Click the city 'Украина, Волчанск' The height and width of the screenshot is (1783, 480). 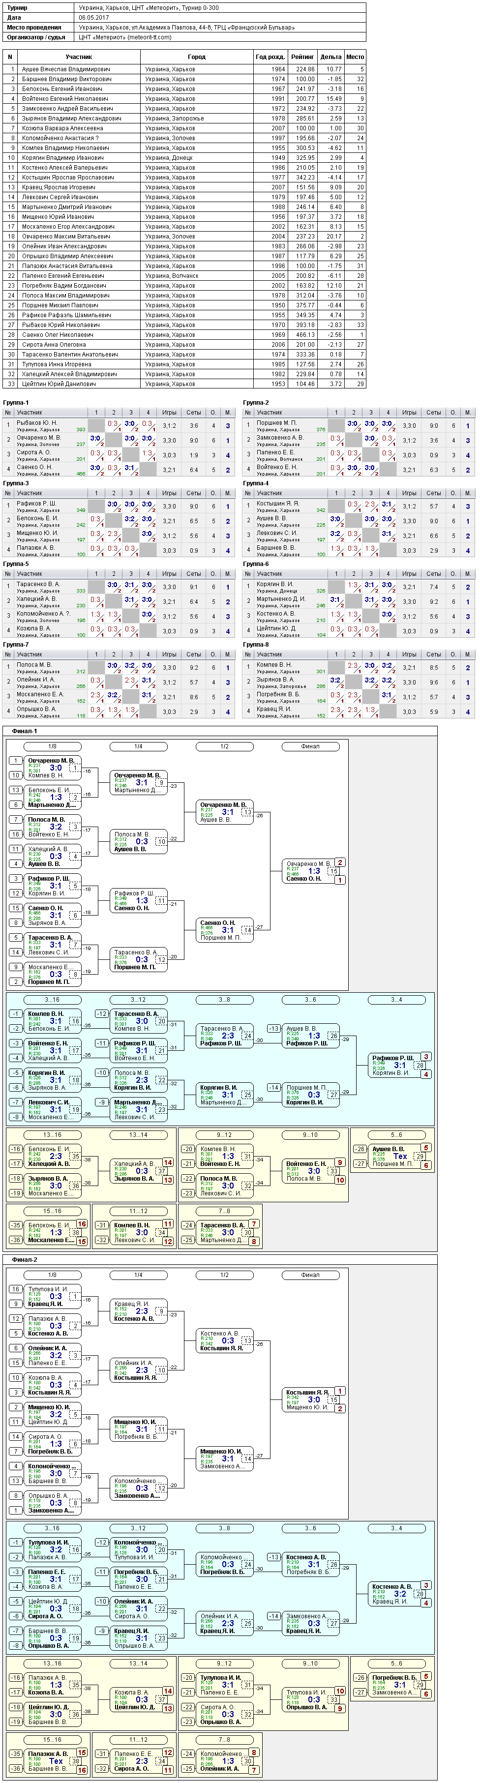click(172, 275)
